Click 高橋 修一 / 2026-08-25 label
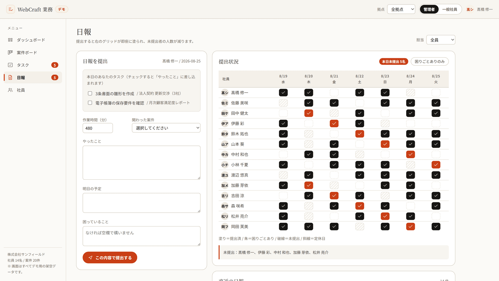The image size is (499, 281). click(181, 61)
